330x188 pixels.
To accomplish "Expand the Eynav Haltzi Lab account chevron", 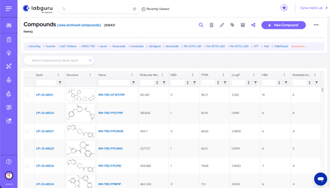I will coord(326,8).
